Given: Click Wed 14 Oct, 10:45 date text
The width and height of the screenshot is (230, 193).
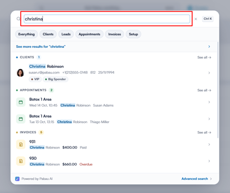Looking at the screenshot, I should [43, 105].
